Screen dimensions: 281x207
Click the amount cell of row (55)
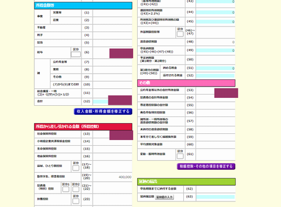pos(215,105)
